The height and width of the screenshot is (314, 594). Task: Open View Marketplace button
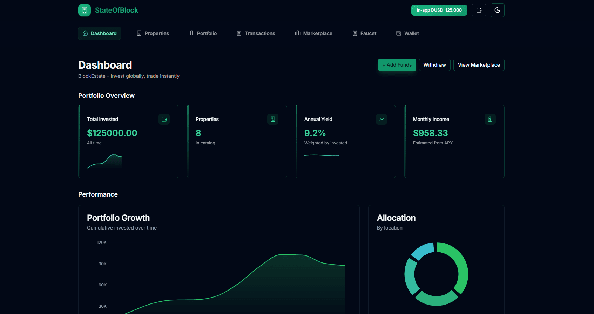click(x=479, y=65)
